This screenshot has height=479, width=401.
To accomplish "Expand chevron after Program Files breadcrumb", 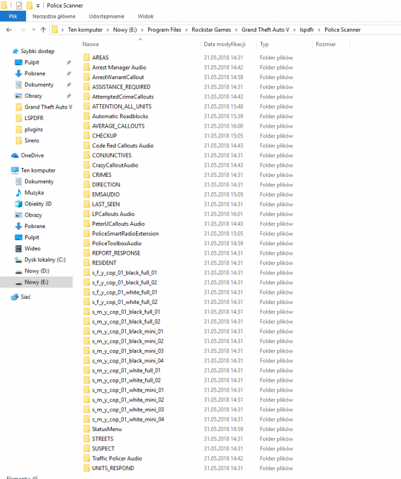I will tap(186, 30).
